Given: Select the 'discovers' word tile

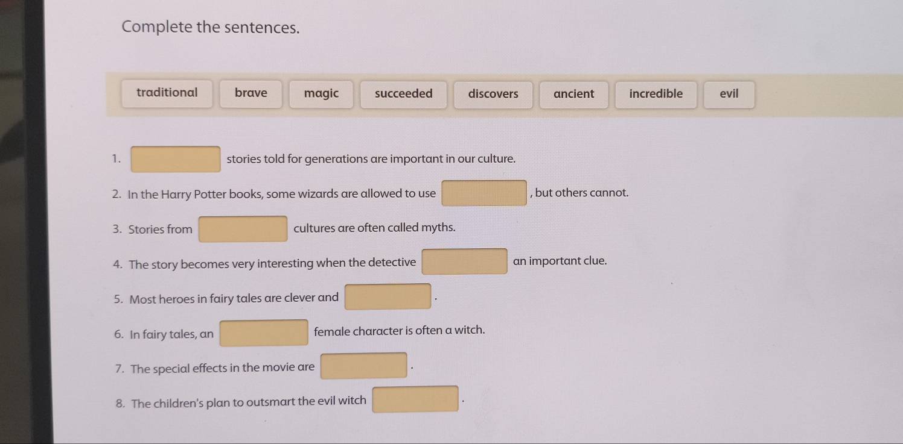Looking at the screenshot, I should pos(493,95).
